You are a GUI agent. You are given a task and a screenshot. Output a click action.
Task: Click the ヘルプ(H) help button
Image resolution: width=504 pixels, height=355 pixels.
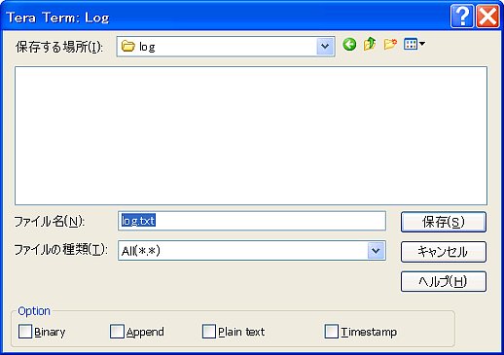[x=444, y=281]
